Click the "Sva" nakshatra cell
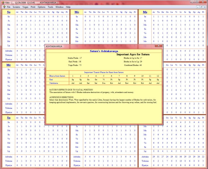The image size is (208, 169). click(x=104, y=83)
